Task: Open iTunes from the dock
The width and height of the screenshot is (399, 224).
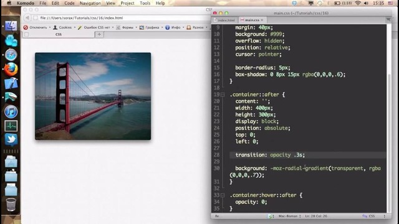Action: 11,111
